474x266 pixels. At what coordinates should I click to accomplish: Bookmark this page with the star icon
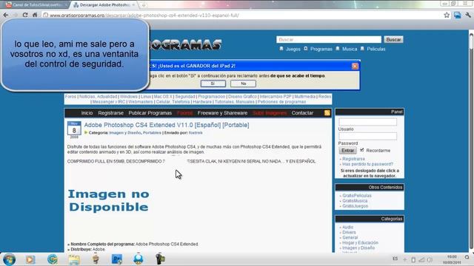pyautogui.click(x=447, y=15)
